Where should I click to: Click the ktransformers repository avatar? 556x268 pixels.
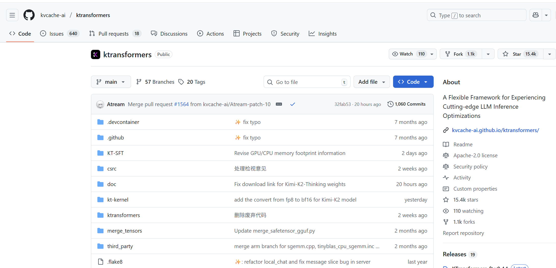[96, 54]
